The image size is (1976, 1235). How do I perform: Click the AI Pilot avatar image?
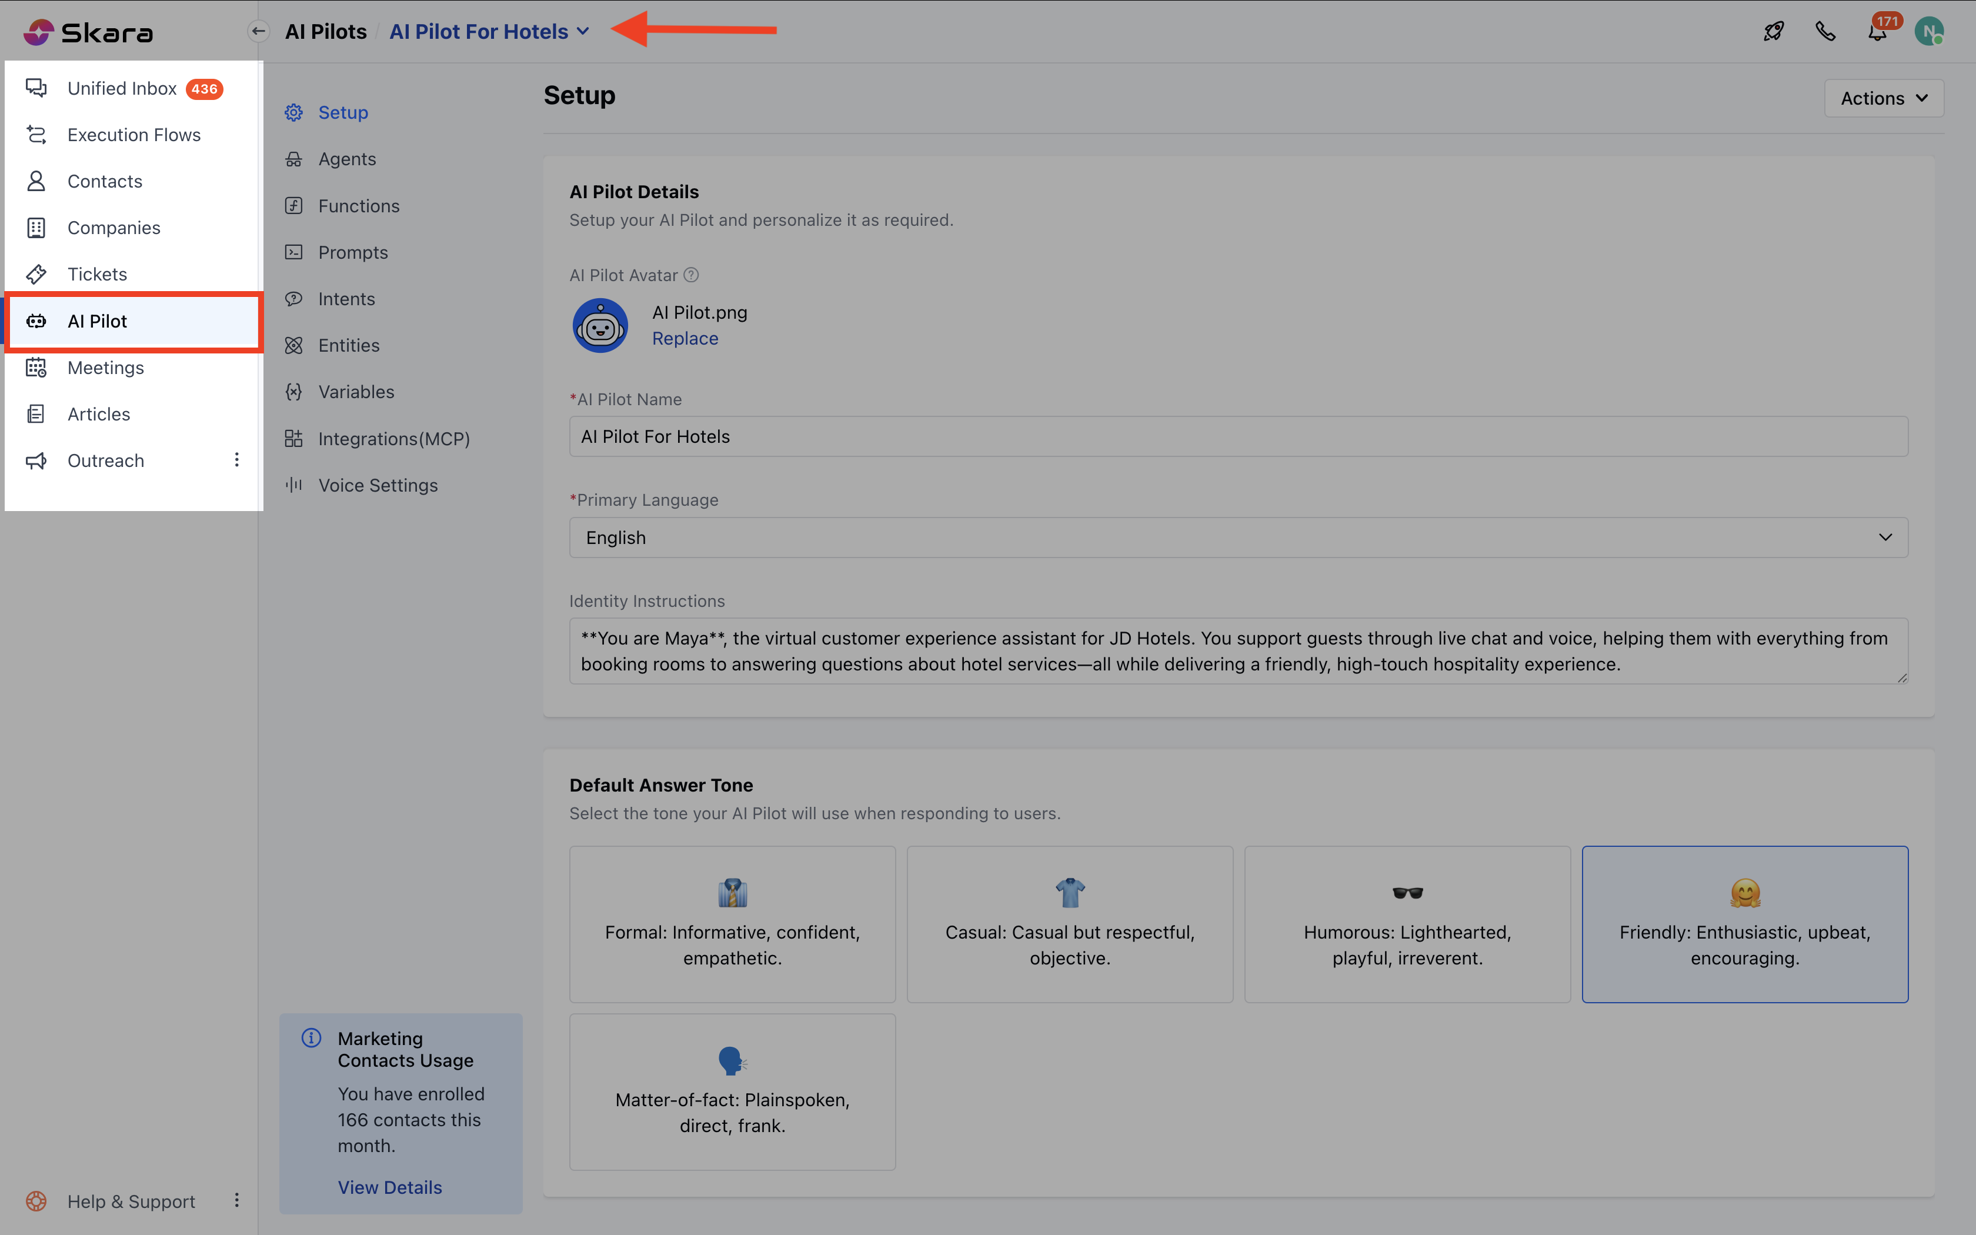(x=600, y=326)
